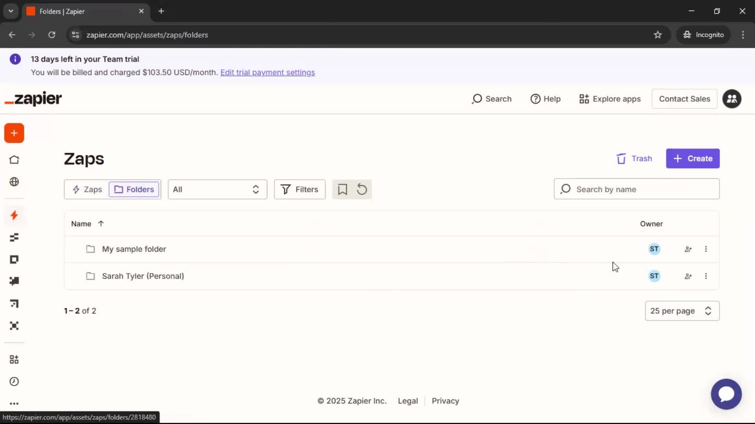Click the ST owner avatar for Sarah Tyler (Personal)
The image size is (755, 424).
coord(654,276)
